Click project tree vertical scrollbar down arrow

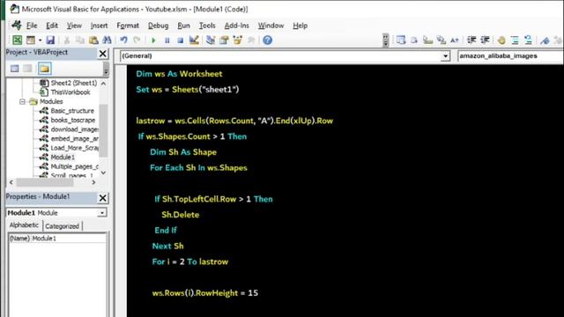(x=104, y=173)
